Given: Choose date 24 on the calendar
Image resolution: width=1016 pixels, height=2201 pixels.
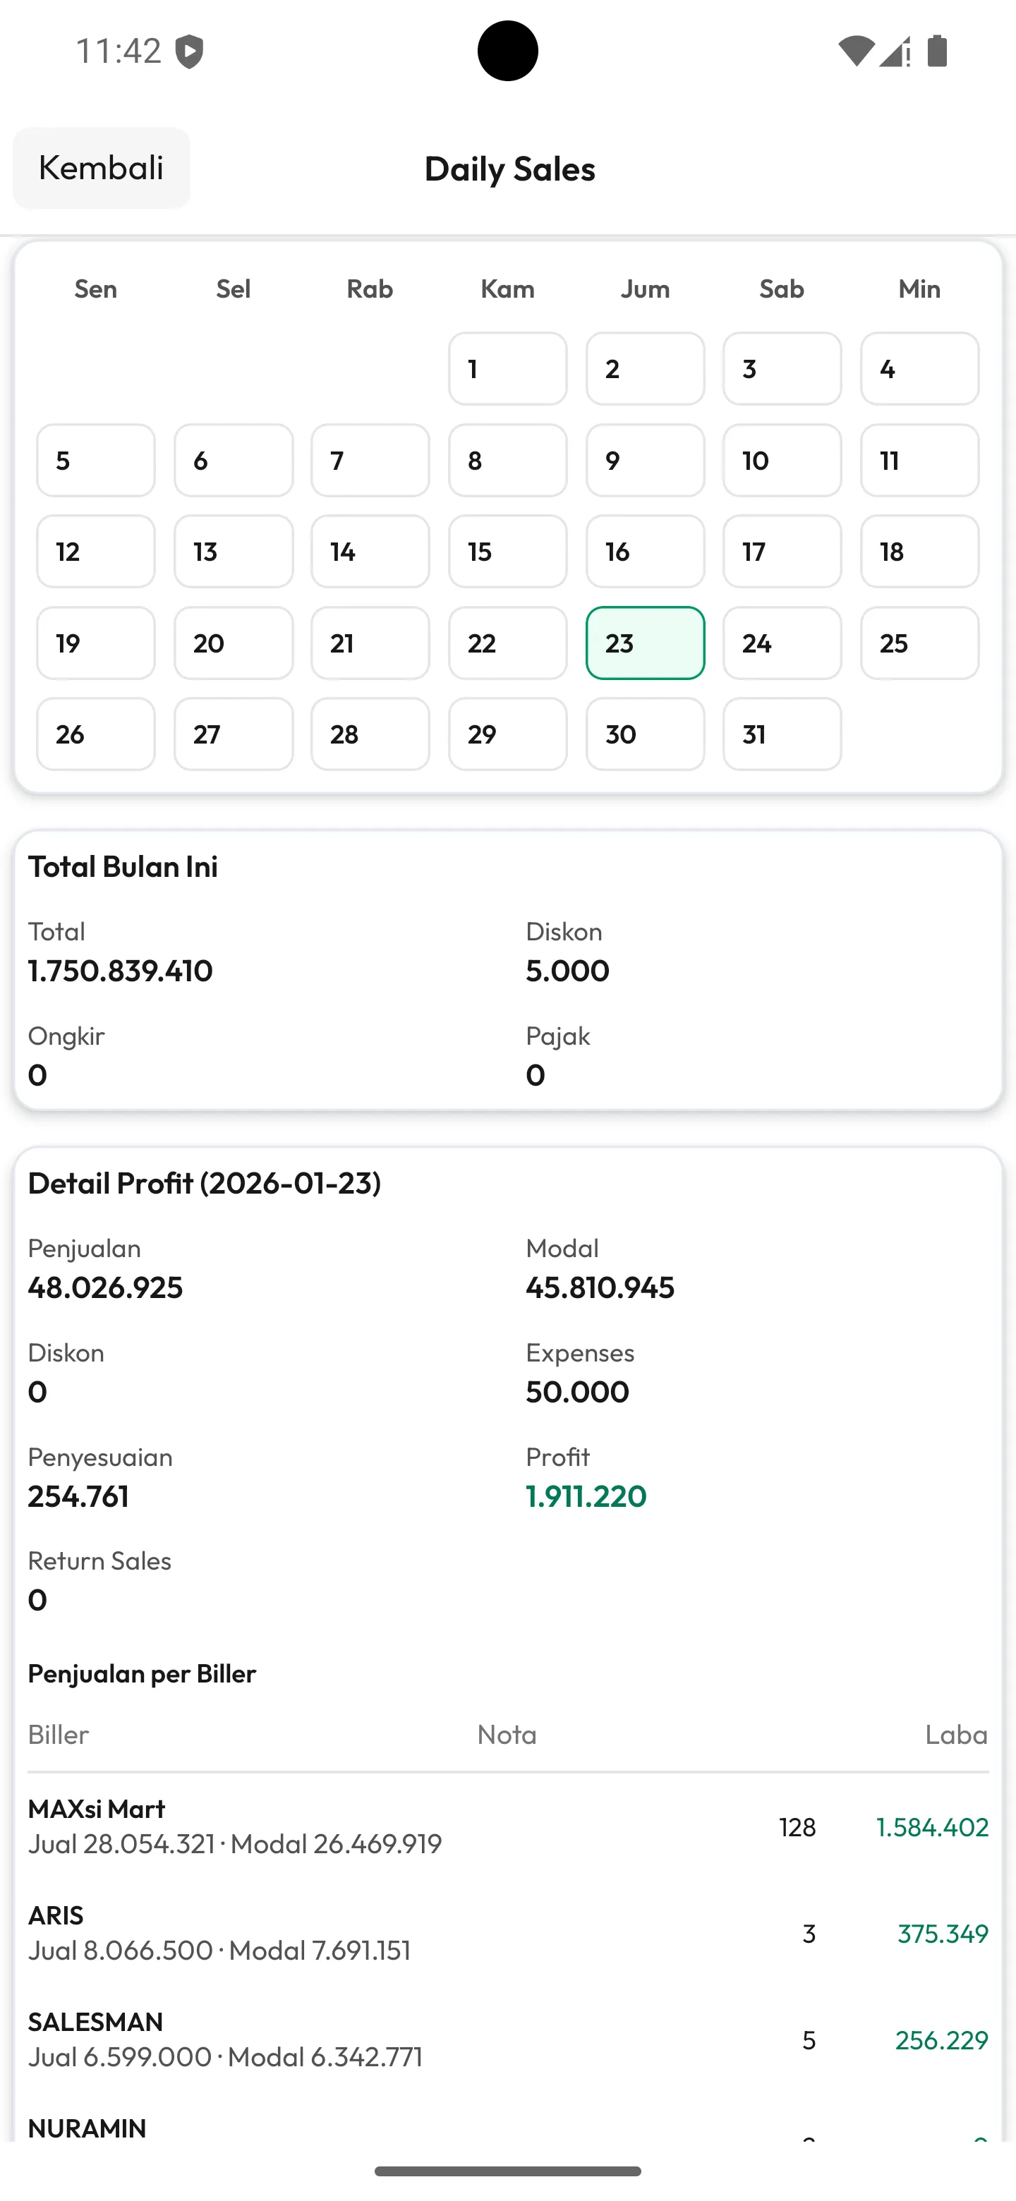Looking at the screenshot, I should tap(782, 643).
